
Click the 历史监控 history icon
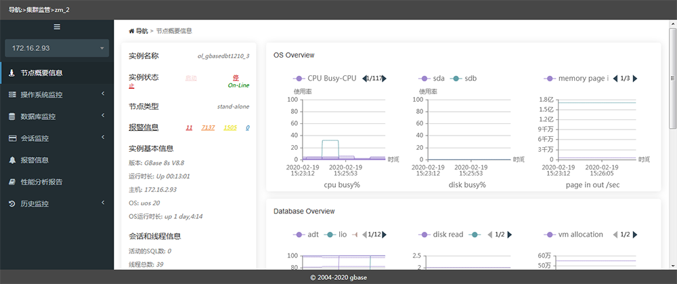point(12,203)
